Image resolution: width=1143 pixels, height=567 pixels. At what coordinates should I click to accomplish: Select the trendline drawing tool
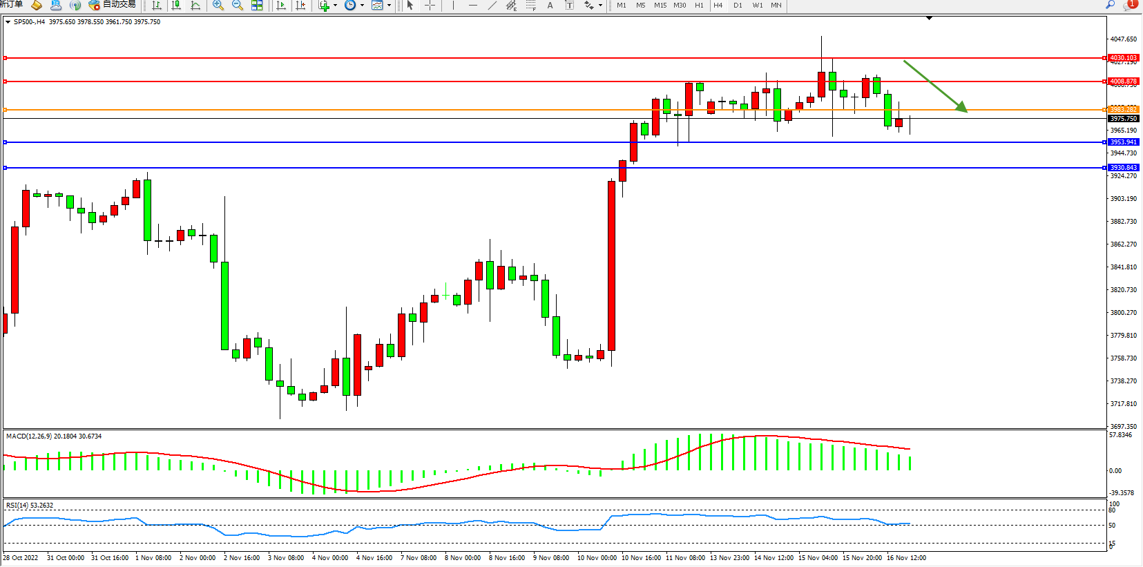click(x=492, y=6)
